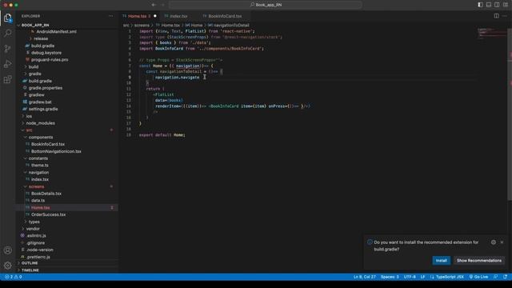Toggle bottom panel layout icon
This screenshot has width=512, height=288.
point(489,5)
